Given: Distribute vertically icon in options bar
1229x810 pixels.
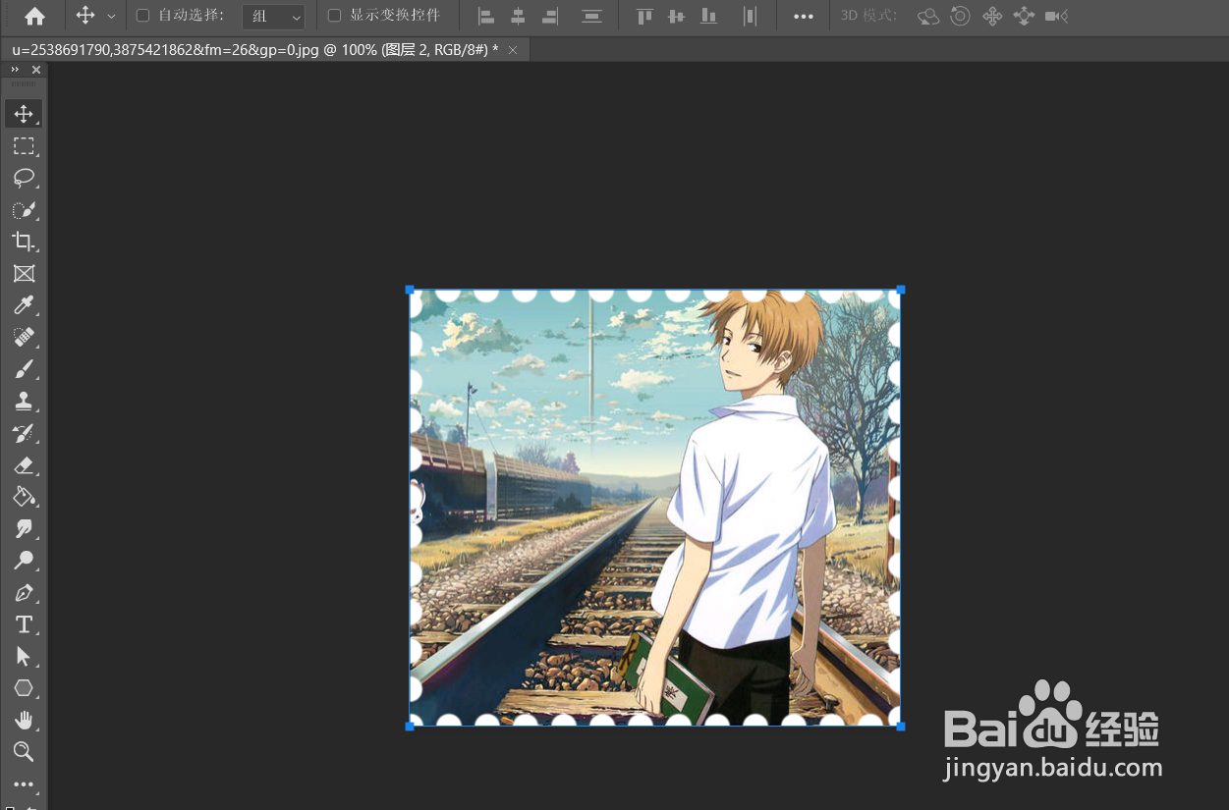Looking at the screenshot, I should coord(591,17).
